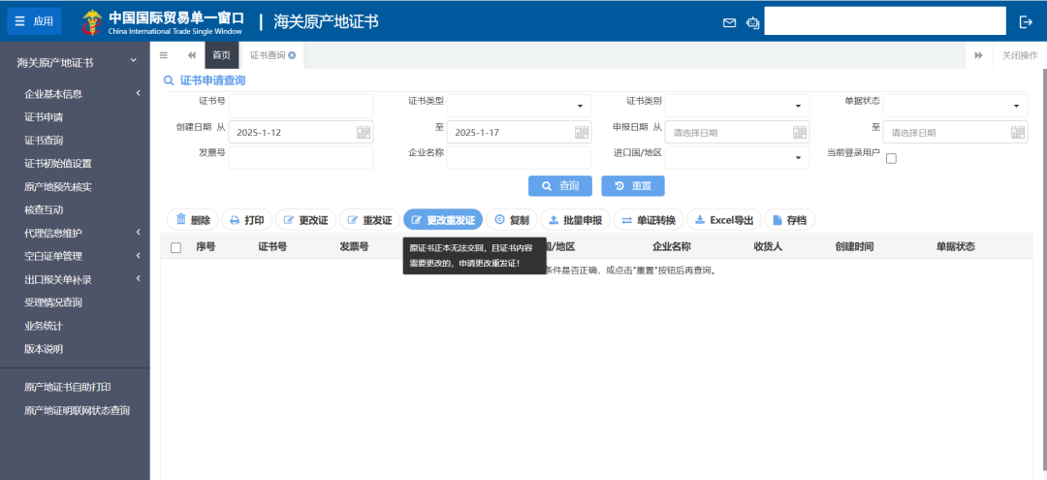Click the 创建日期 从 2025-1-12 field
This screenshot has width=1047, height=480.
(301, 132)
